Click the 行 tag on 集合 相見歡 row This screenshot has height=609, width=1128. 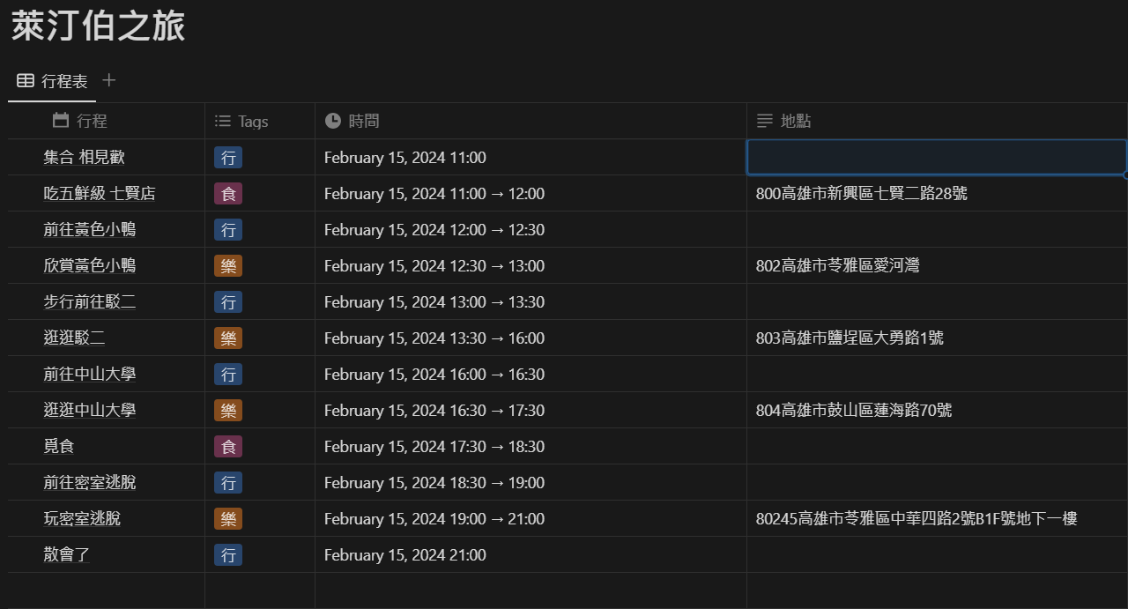pos(228,158)
